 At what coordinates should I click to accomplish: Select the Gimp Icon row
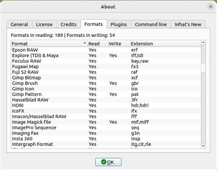pyautogui.click(x=106, y=89)
